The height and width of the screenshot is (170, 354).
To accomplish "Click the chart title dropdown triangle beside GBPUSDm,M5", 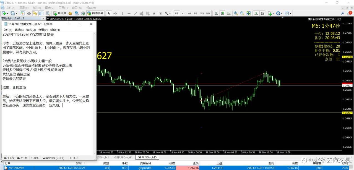I will (x=48, y=19).
